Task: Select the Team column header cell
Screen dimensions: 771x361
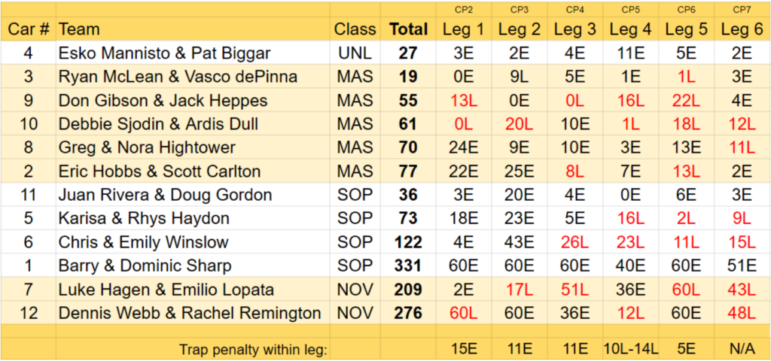Action: coord(194,29)
